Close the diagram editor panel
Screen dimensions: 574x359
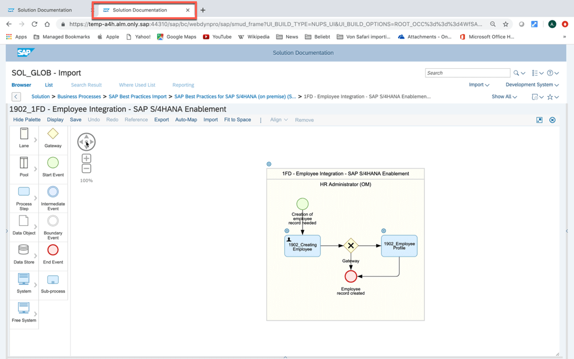pos(552,120)
